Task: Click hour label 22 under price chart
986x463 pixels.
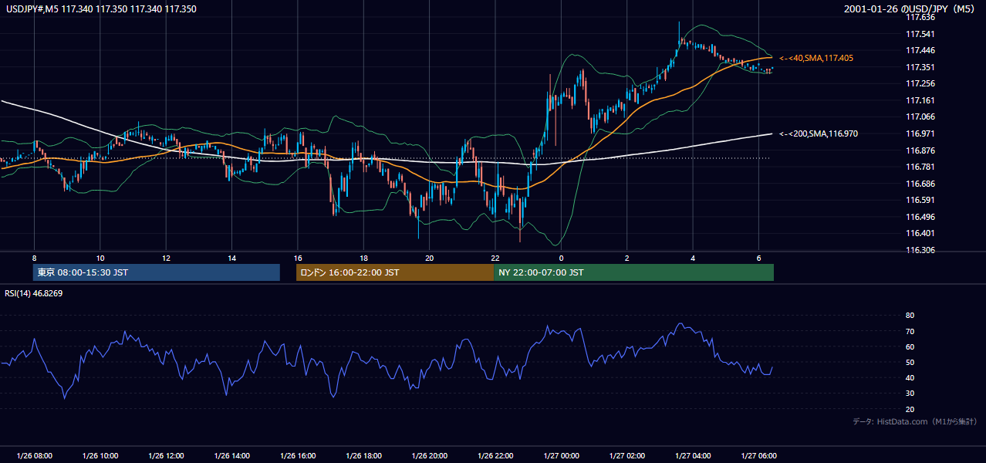Action: [495, 258]
